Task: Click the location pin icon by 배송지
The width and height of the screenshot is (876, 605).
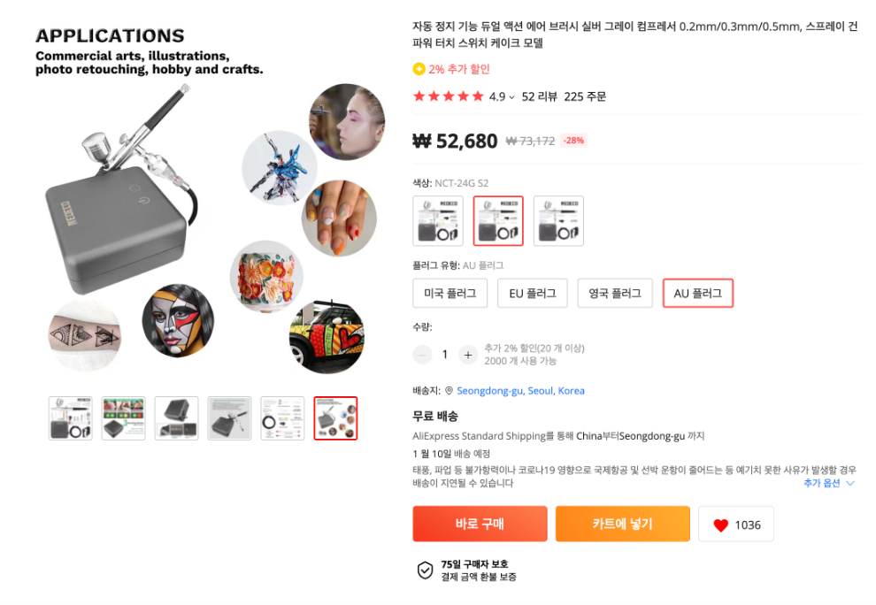Action: (449, 391)
